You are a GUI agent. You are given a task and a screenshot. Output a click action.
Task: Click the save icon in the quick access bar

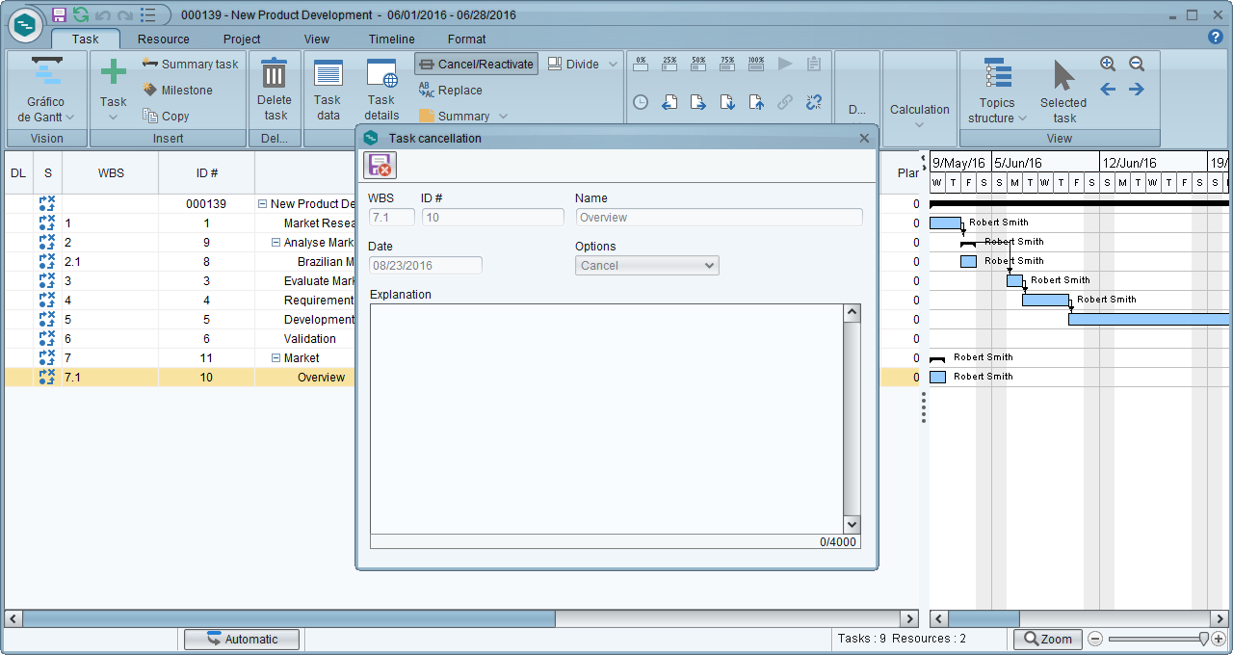pos(60,14)
